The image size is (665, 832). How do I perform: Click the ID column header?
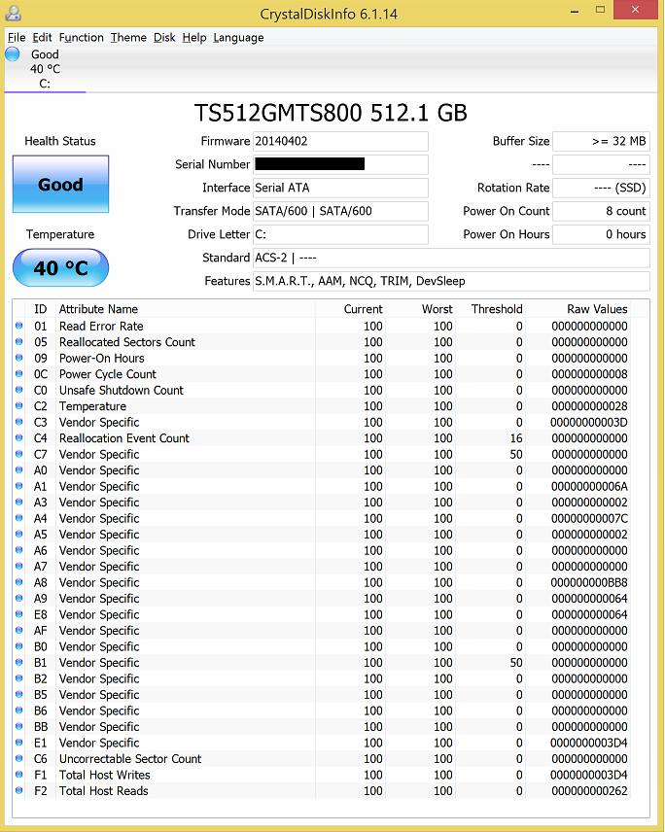coord(40,309)
